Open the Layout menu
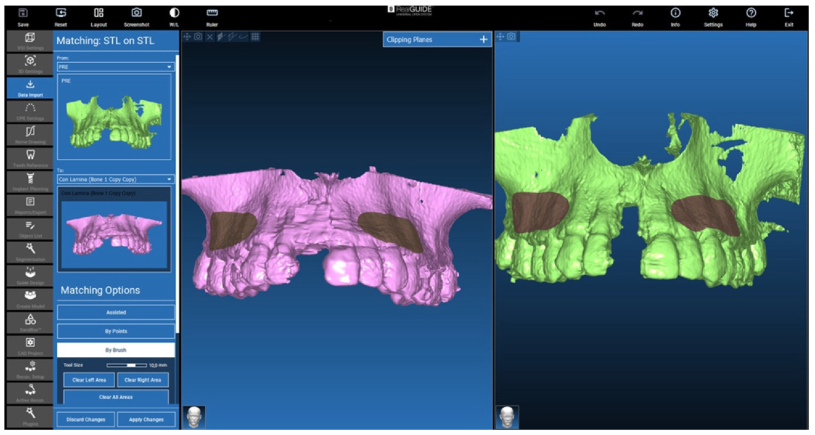Image resolution: width=815 pixels, height=435 pixels. (x=98, y=16)
